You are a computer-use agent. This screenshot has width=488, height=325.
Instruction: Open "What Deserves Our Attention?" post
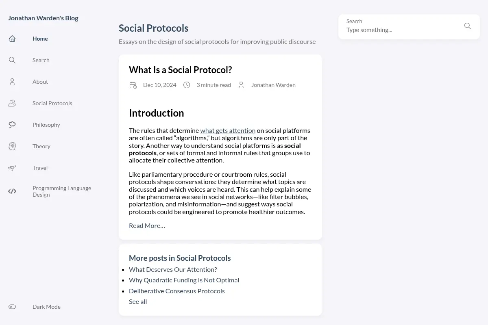pyautogui.click(x=173, y=269)
